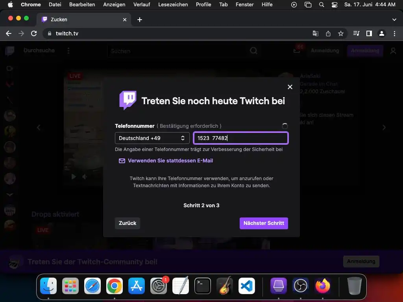Open Launchpad from the Dock
Viewport: 403px width, 302px height.
point(70,286)
